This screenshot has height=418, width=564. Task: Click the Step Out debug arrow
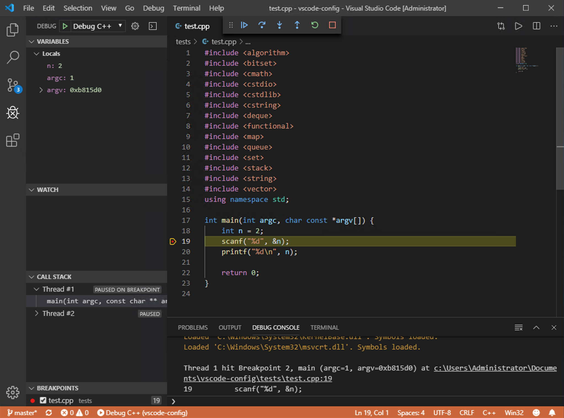pos(297,25)
